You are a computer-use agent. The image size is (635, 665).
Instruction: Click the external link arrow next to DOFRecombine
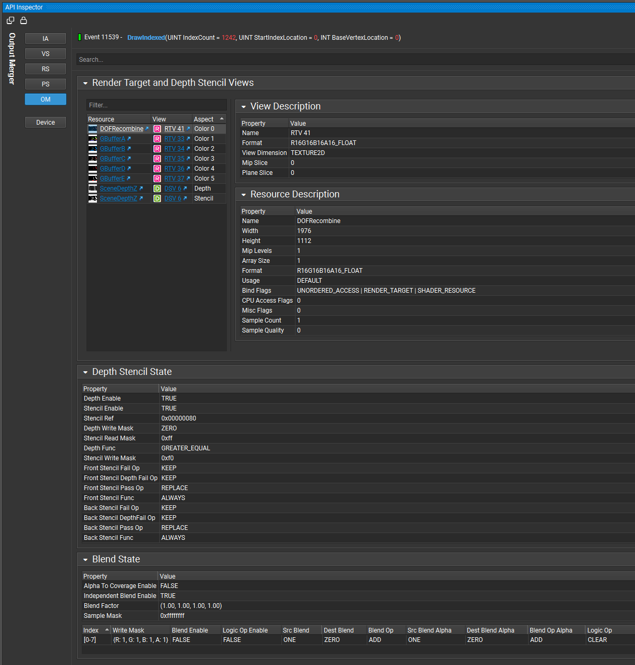click(x=147, y=128)
